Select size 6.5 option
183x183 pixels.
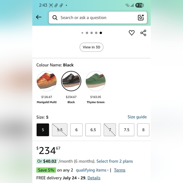tap(93, 130)
